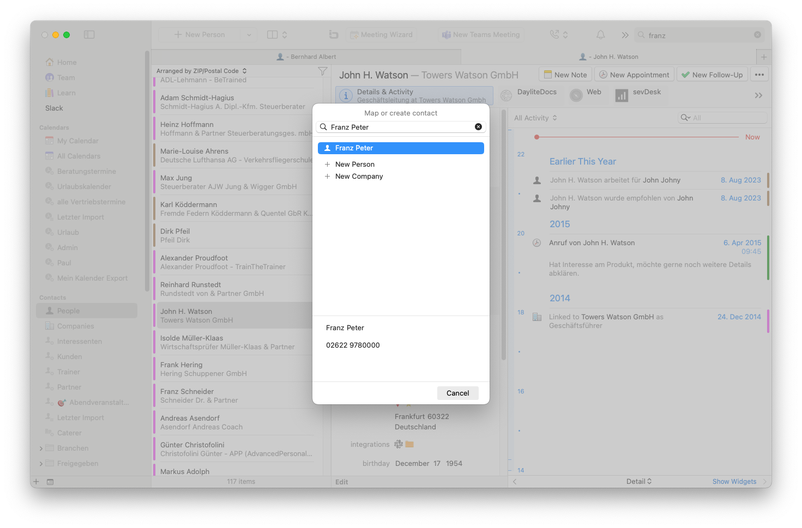Open the list filter funnel icon
Viewport: 802px width, 528px height.
tap(323, 71)
